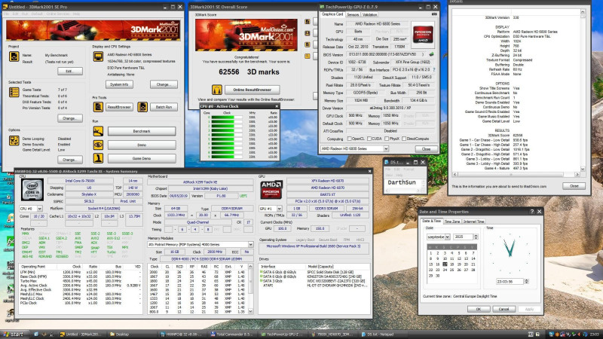
Task: Switch to the Internet Time tab
Action: pos(473,221)
